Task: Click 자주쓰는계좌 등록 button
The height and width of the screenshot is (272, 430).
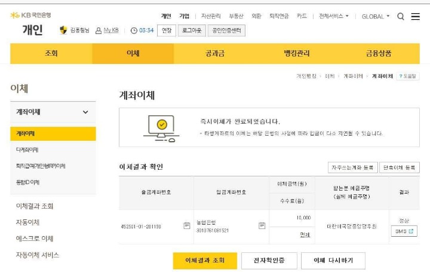Action: point(353,167)
